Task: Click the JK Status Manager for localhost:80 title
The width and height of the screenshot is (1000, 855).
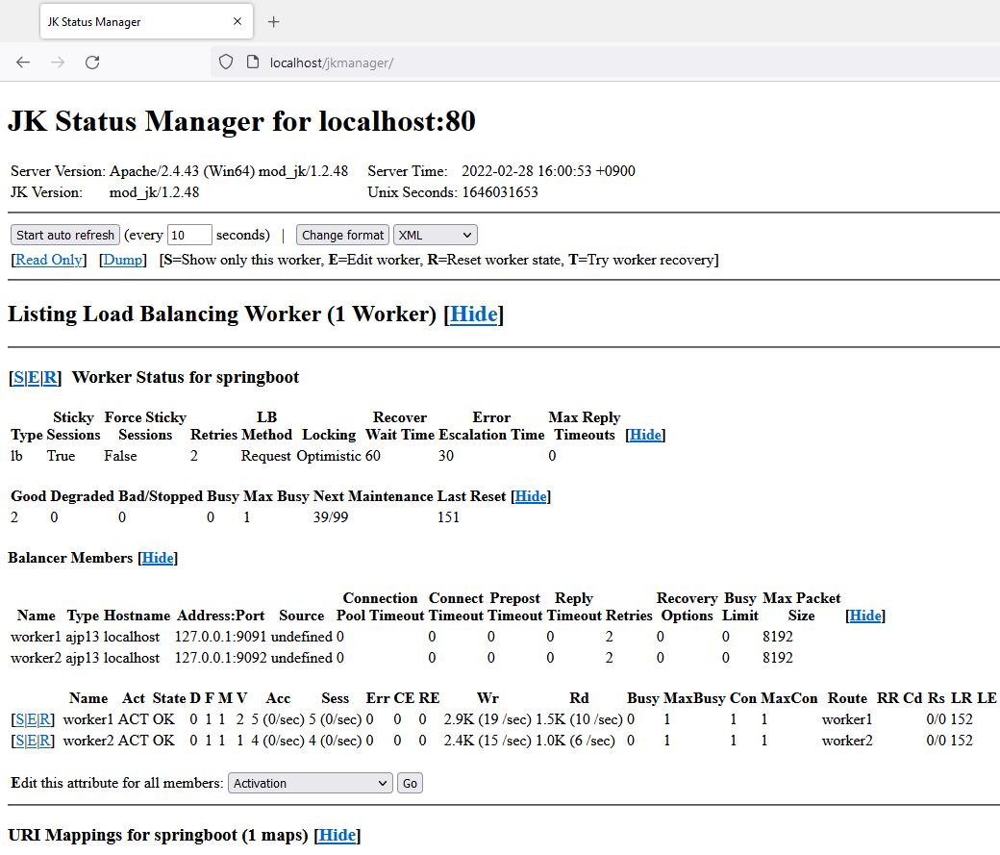Action: click(241, 121)
